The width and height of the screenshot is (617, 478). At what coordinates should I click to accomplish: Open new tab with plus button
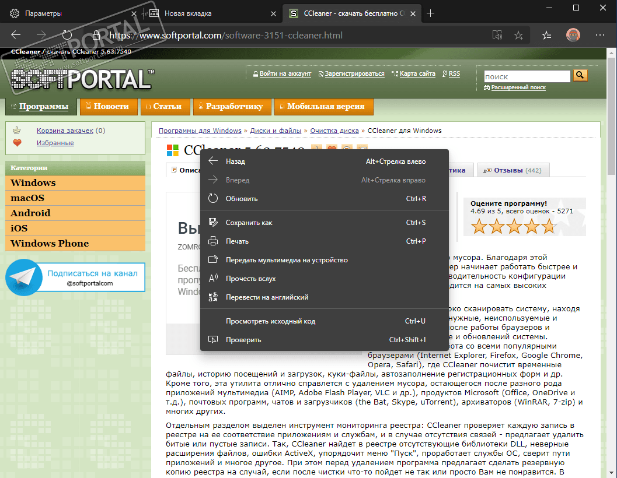coord(430,13)
